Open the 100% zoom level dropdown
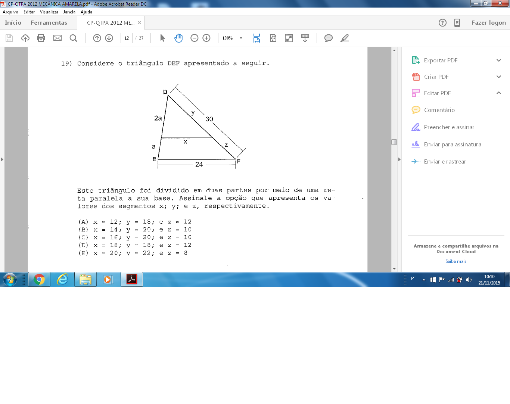 click(231, 38)
